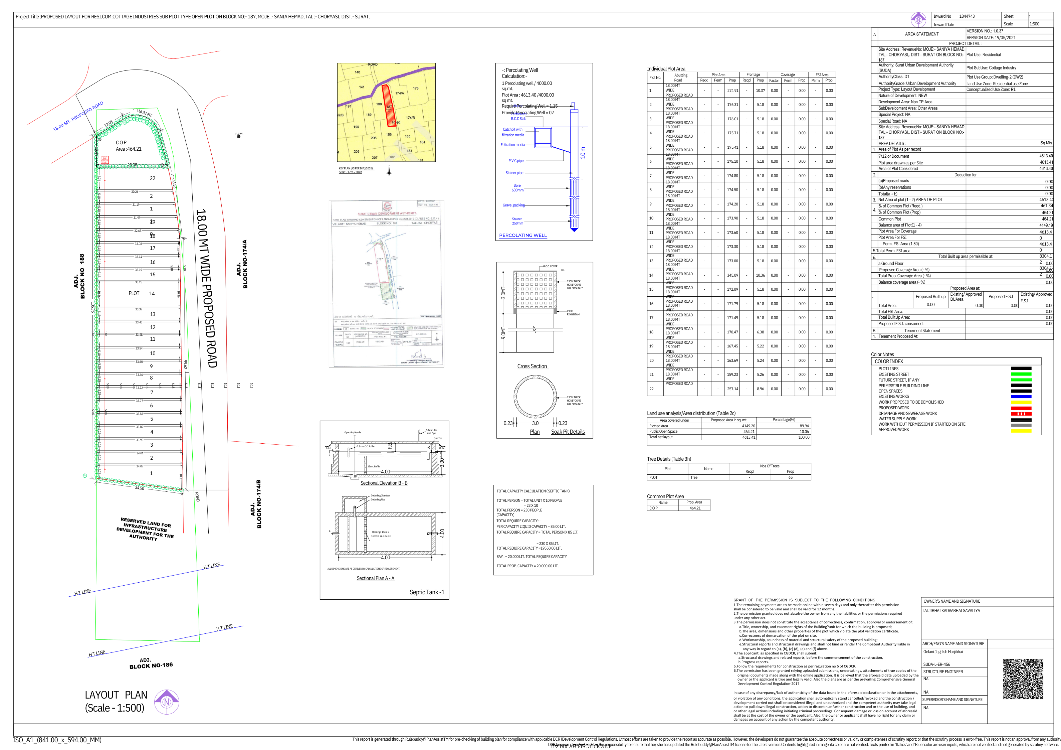Screen dimensions: 1061x750
Task: Click the green FUTURE STREET, IF ANY swatch
Action: coord(1021,380)
